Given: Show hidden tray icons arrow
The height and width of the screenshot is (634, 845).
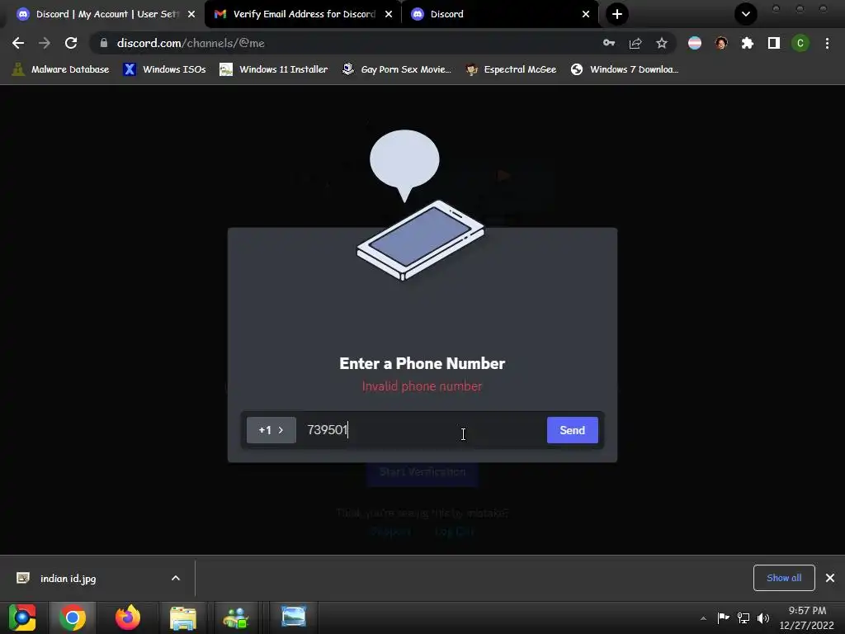Looking at the screenshot, I should 703,618.
